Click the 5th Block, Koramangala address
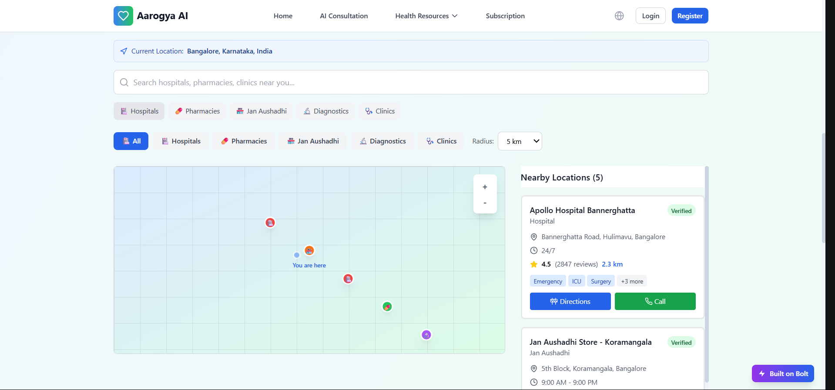Screen dimensions: 835x390 click(x=594, y=369)
